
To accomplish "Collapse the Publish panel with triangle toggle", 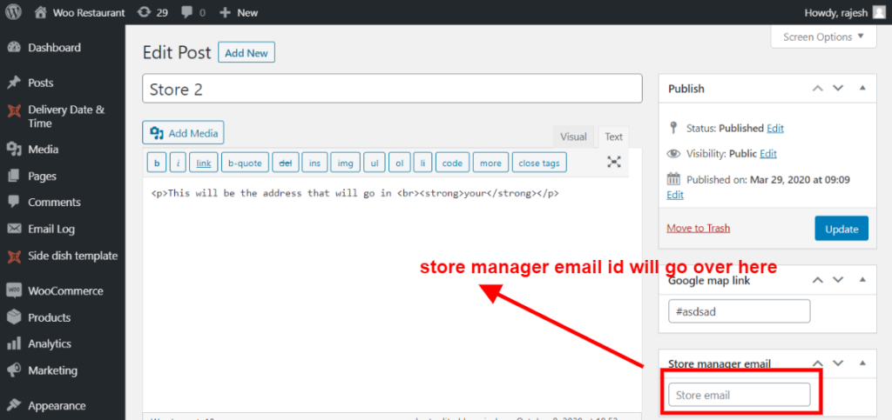I will click(862, 89).
